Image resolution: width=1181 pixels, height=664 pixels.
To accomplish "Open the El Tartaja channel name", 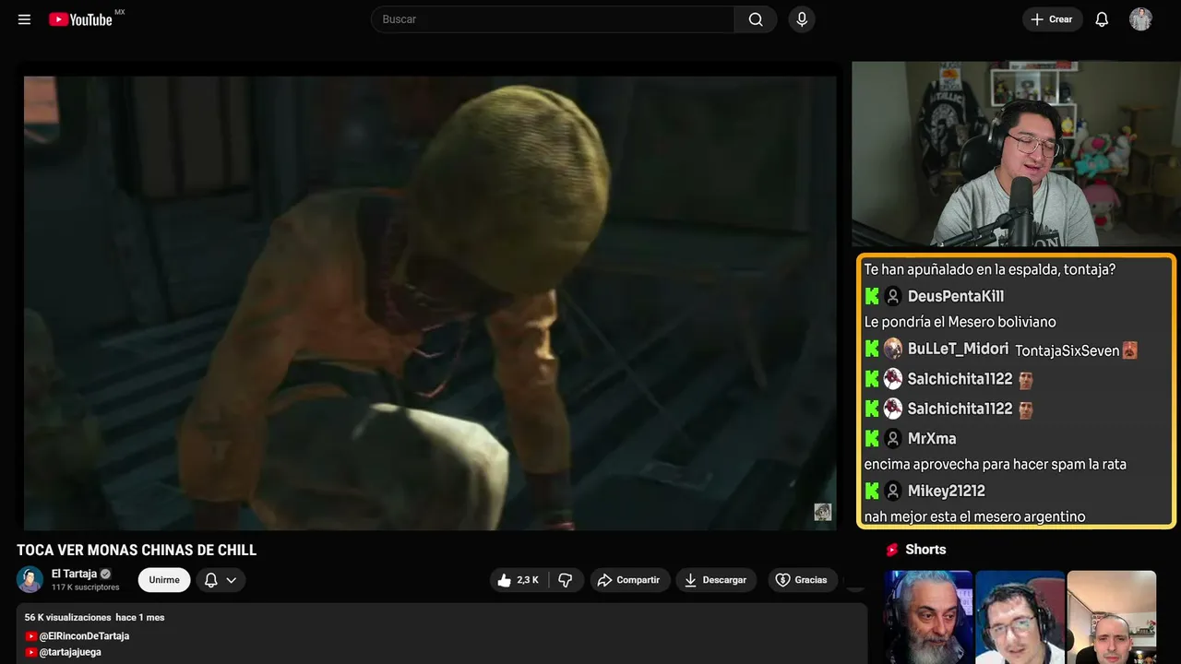I will pos(74,574).
